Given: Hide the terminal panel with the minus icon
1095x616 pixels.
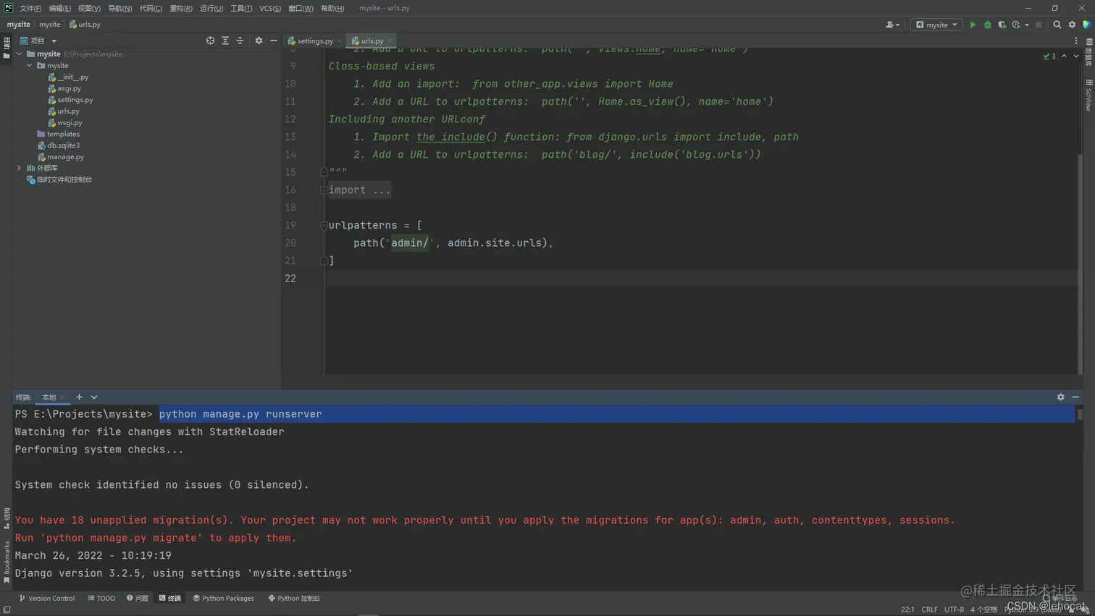Looking at the screenshot, I should click(1075, 397).
